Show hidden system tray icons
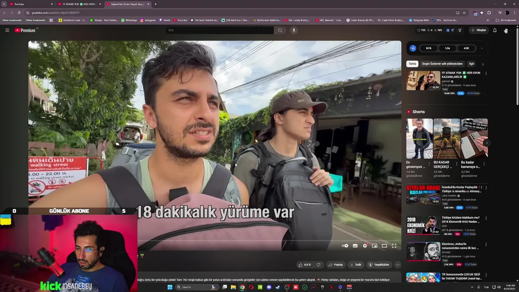Screen dimensions: 519x292 tap(472, 287)
